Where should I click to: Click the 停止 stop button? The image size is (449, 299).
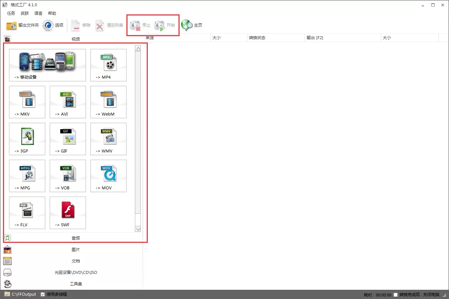[x=140, y=25]
